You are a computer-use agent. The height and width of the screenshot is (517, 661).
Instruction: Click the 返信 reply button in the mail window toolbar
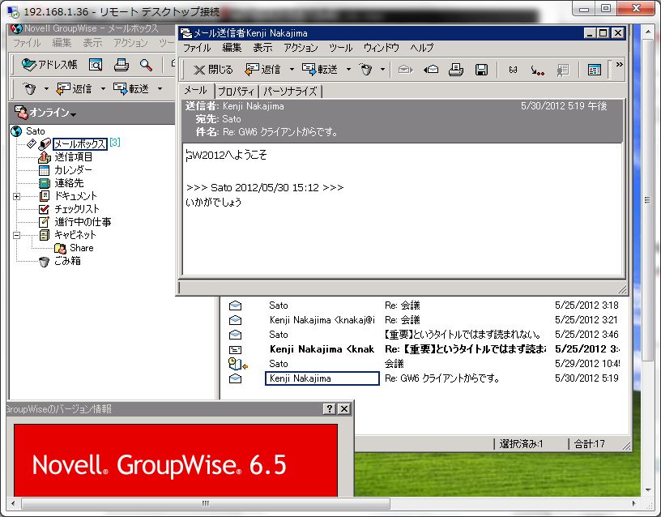coord(262,70)
